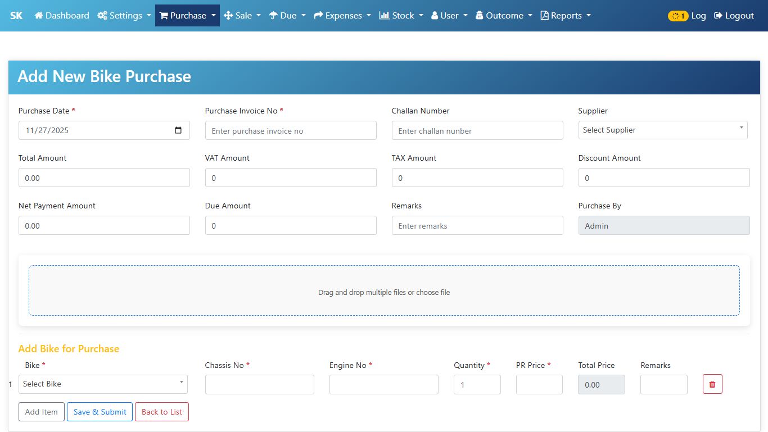Click the SK brand logo
Screen dimensions: 768x432
click(x=16, y=16)
